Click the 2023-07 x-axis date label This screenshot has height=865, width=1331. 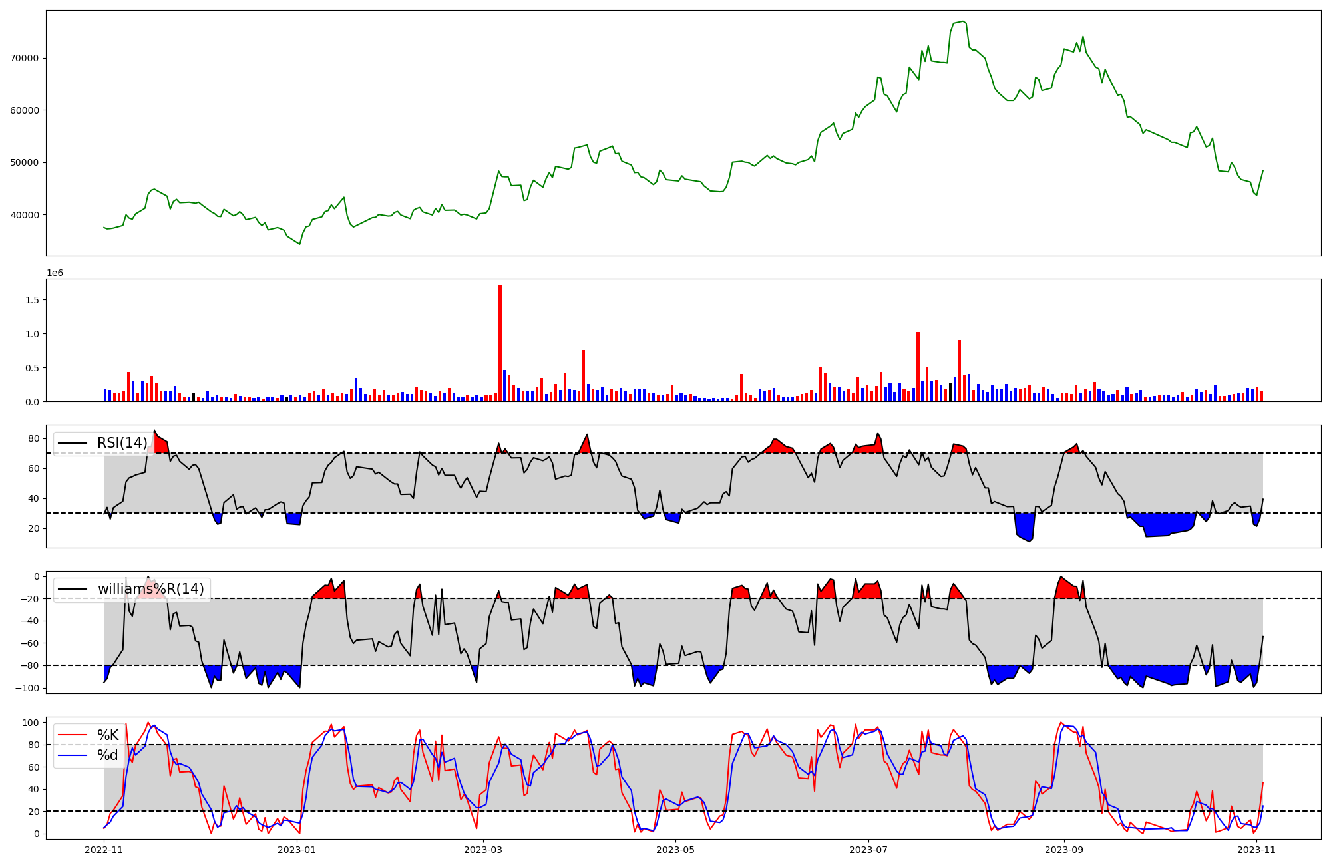[868, 850]
